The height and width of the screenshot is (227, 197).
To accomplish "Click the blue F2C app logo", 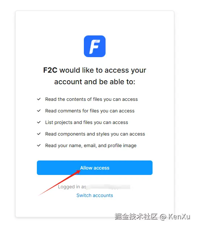I will click(x=95, y=46).
